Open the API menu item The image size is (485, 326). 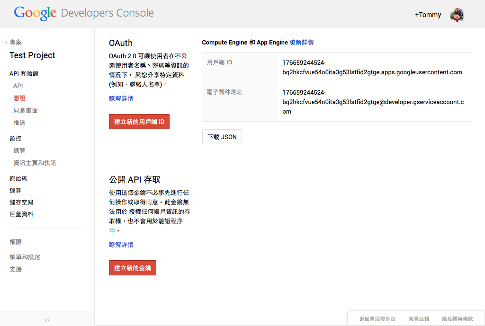click(18, 86)
